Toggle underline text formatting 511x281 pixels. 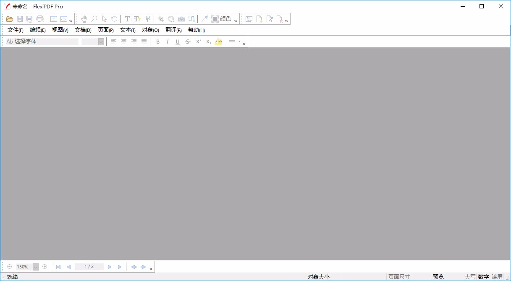[x=177, y=42]
